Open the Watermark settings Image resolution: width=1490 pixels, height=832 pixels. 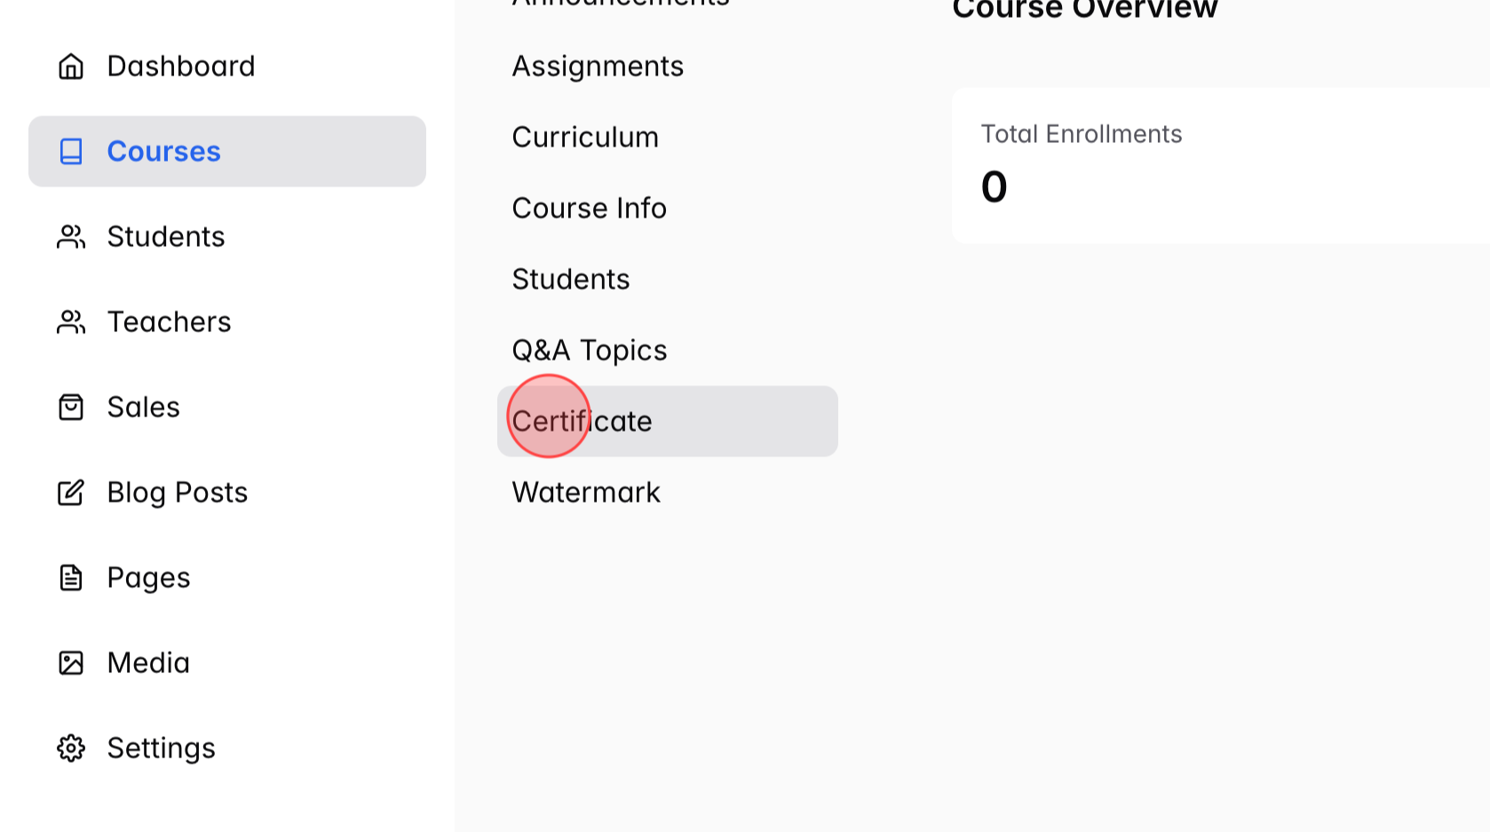pos(586,492)
